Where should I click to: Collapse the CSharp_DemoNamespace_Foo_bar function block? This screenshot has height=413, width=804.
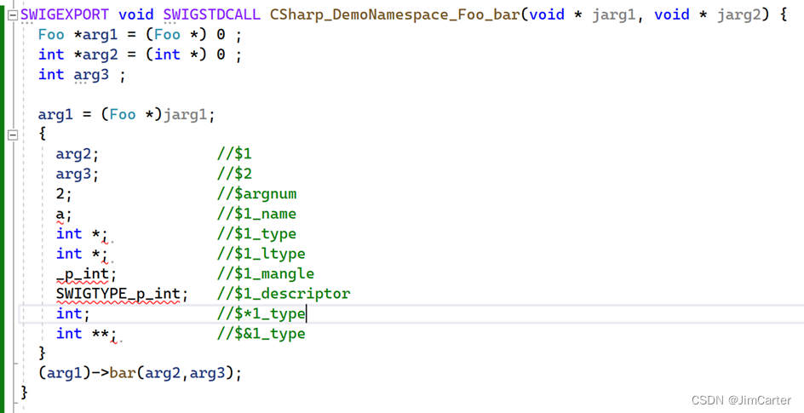pos(13,14)
